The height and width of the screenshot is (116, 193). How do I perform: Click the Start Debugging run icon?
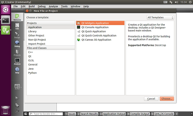click(17, 105)
